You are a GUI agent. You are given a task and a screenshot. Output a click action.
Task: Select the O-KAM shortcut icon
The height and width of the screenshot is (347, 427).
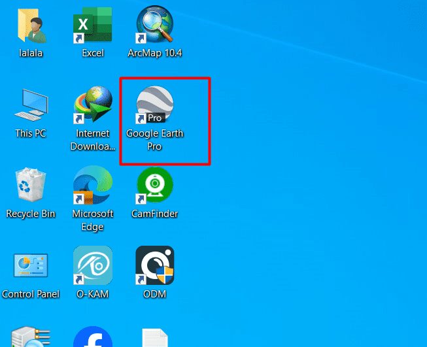click(x=93, y=265)
